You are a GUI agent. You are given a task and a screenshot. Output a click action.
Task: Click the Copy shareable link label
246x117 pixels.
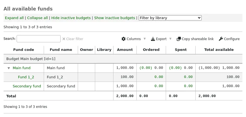coord(198,39)
